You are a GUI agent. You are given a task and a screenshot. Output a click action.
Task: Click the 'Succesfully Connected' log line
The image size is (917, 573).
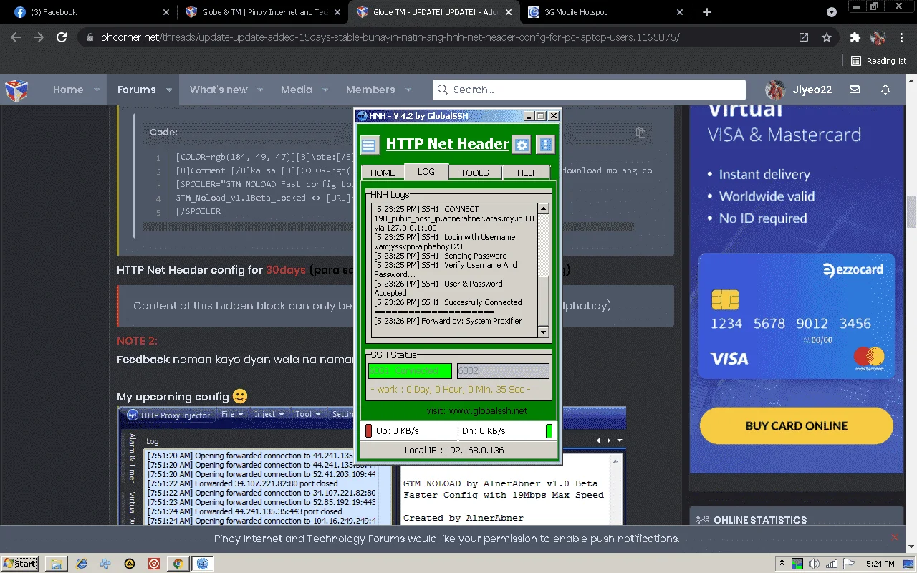tap(448, 302)
